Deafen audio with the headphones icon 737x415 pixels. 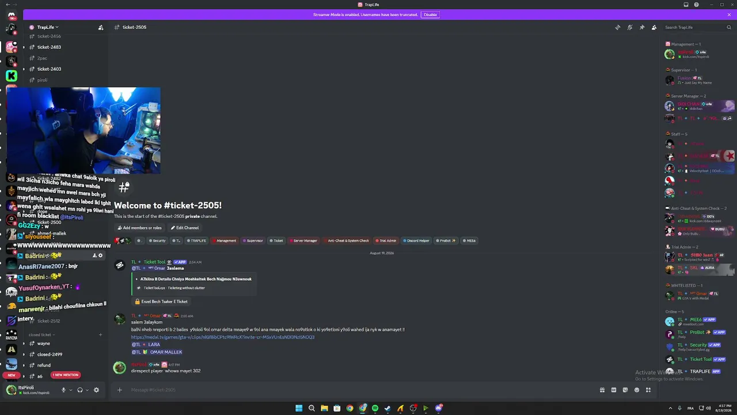click(80, 390)
